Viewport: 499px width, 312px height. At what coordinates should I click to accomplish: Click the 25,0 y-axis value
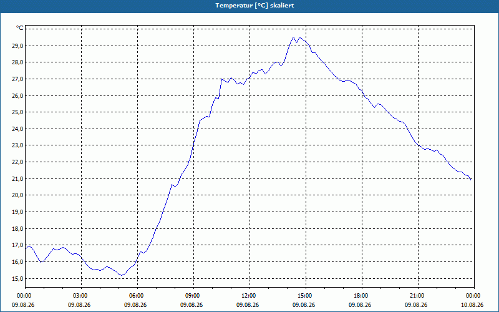(x=18, y=112)
